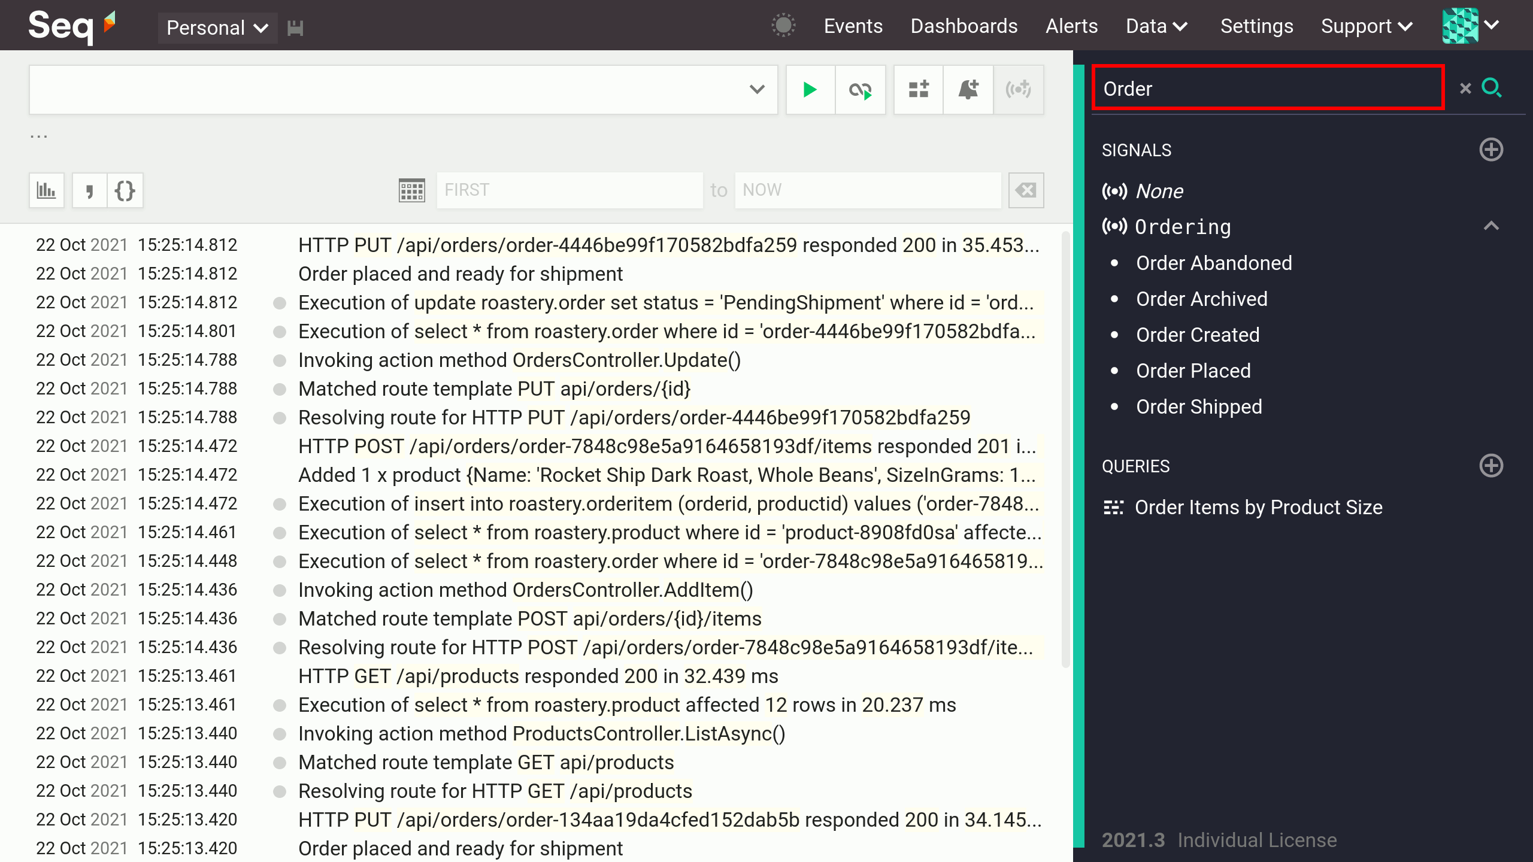Screen dimensions: 1533x862
Task: Open 'HTTP GET /api/products responded 200' event
Action: tap(538, 676)
